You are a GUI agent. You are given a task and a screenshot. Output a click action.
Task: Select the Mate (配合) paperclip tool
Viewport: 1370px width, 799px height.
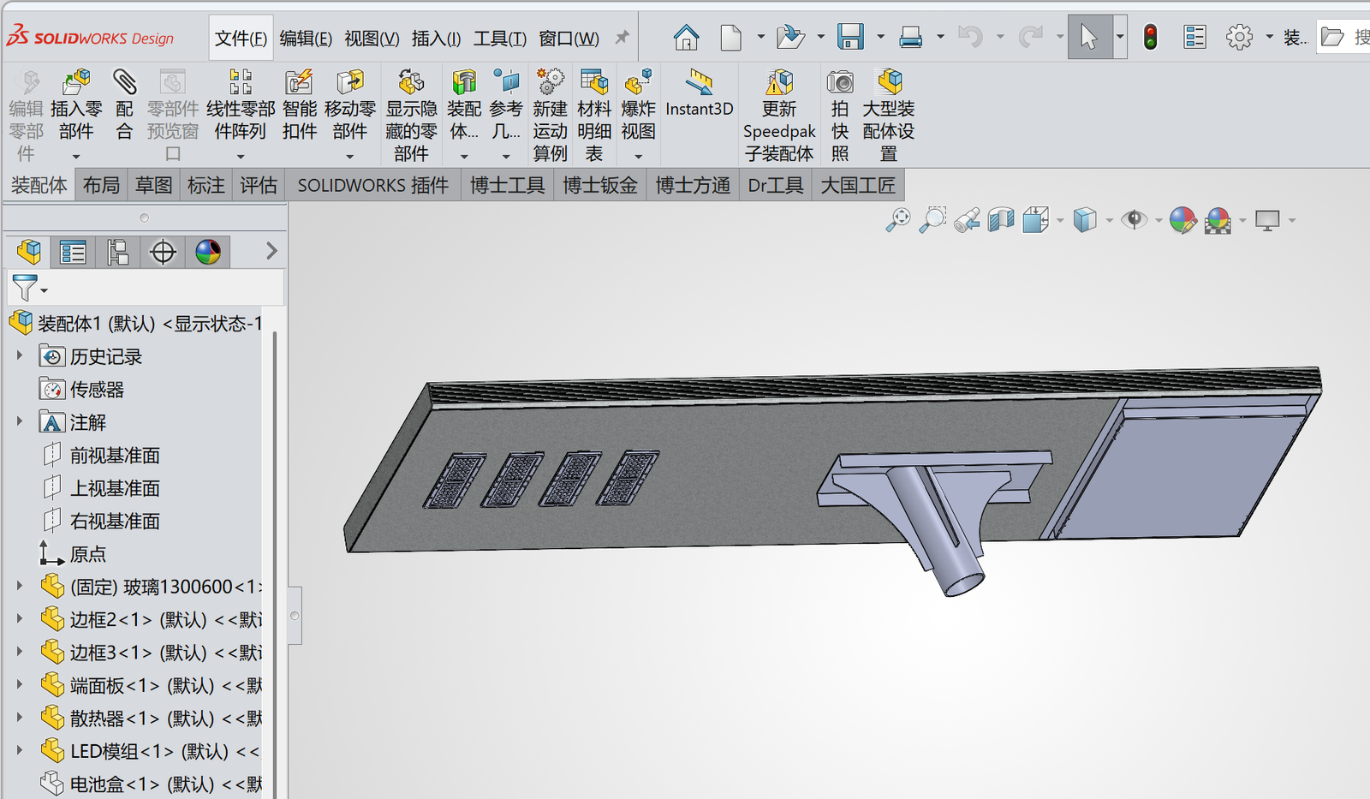(124, 82)
